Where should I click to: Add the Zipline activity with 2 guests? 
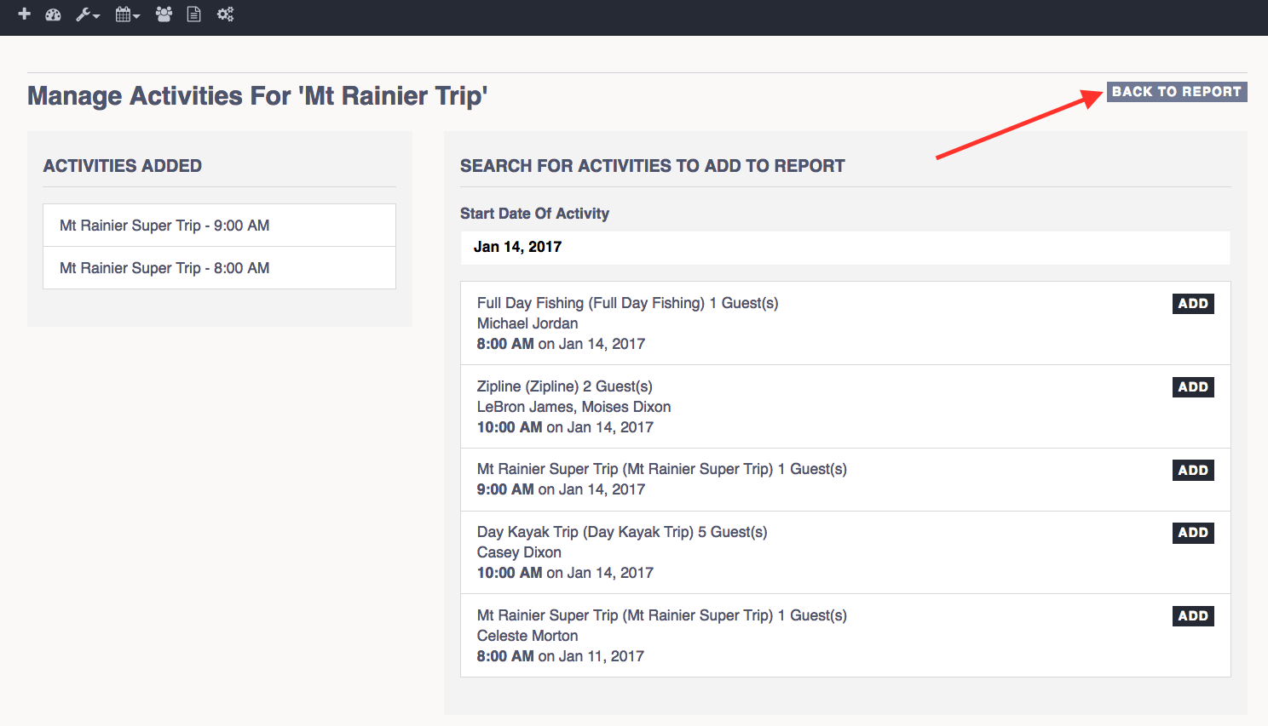point(1192,386)
